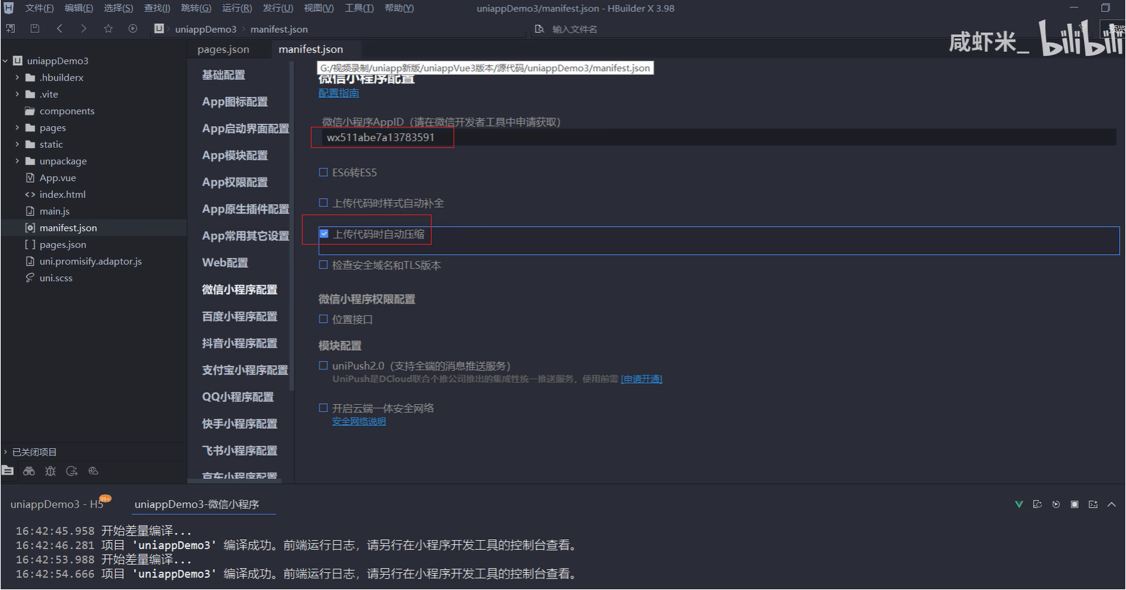Enable 检查安全域名和TLS版本 checkbox
The height and width of the screenshot is (590, 1126).
click(x=323, y=265)
